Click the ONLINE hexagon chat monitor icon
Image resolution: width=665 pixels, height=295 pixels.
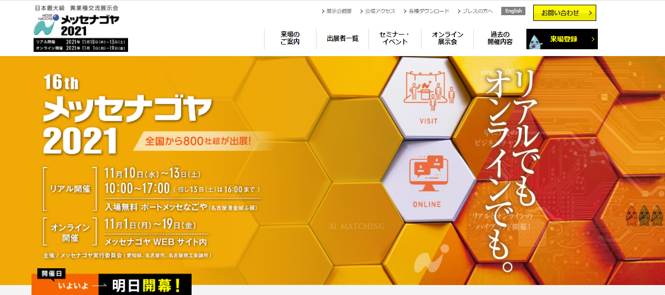tap(428, 174)
